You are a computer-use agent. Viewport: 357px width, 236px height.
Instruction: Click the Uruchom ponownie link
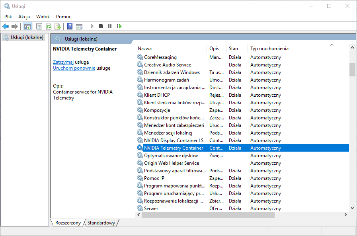tap(74, 68)
